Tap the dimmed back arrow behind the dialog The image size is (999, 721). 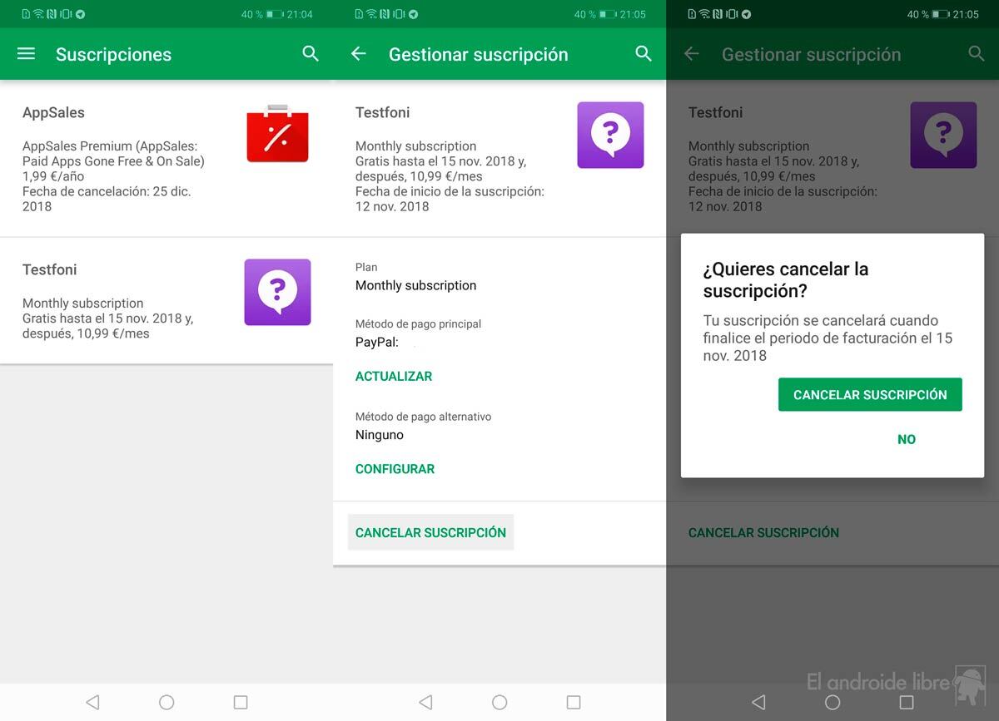point(692,54)
